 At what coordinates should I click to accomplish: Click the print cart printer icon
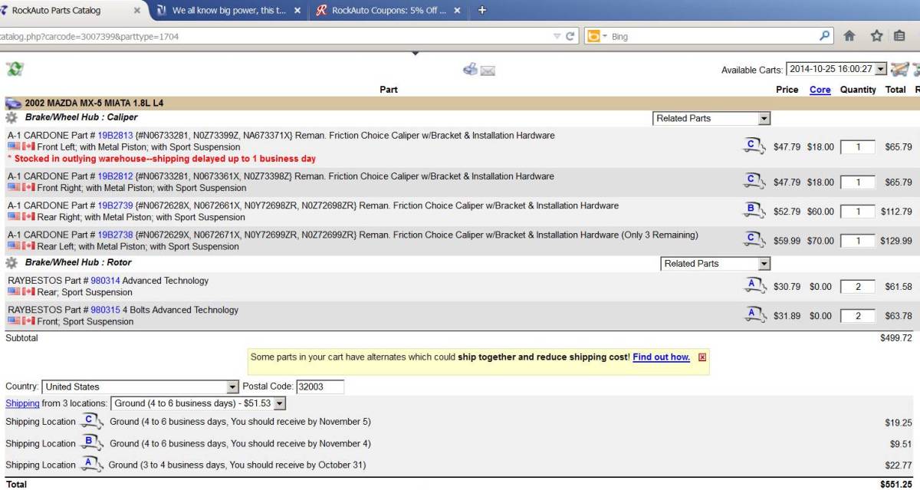tap(470, 69)
